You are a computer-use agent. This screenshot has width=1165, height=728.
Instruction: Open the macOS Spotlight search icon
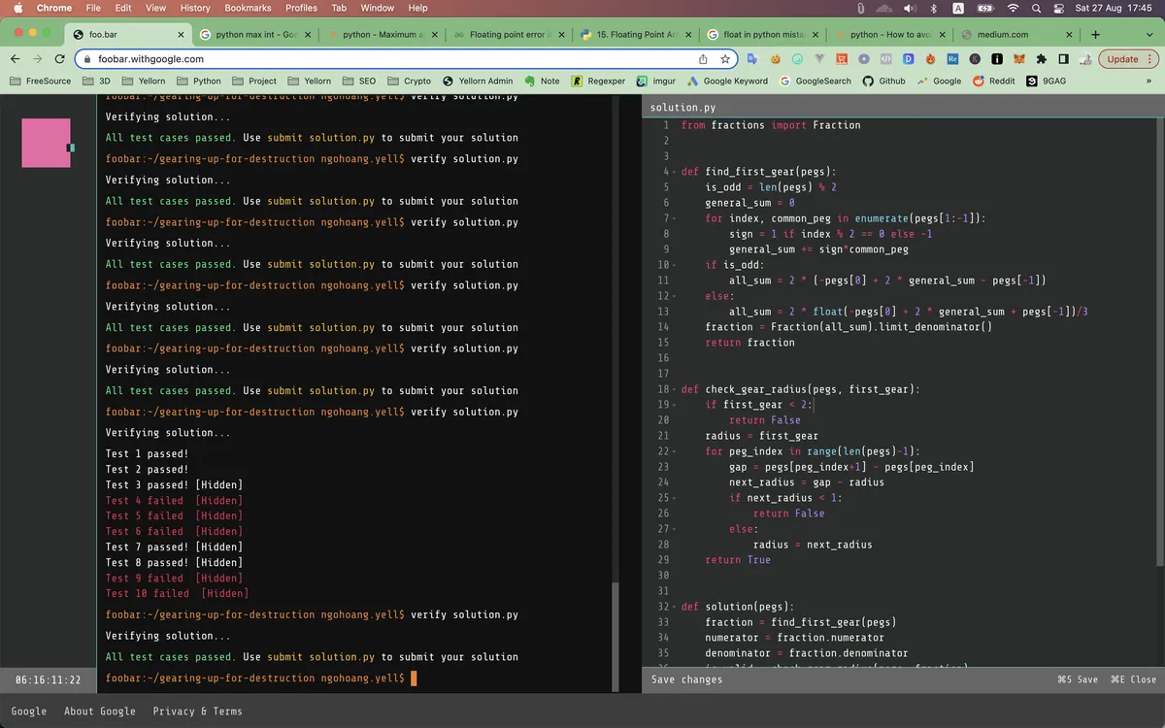click(x=1036, y=8)
